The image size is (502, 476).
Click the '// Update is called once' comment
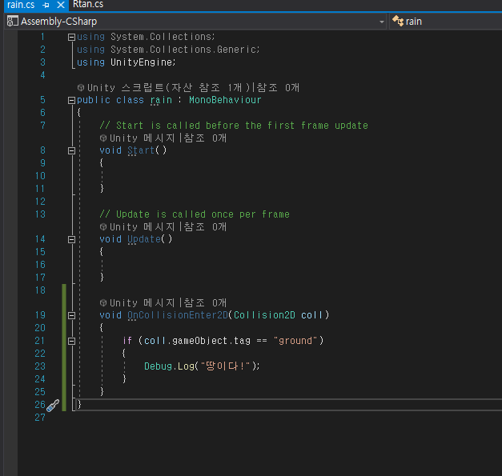[195, 214]
